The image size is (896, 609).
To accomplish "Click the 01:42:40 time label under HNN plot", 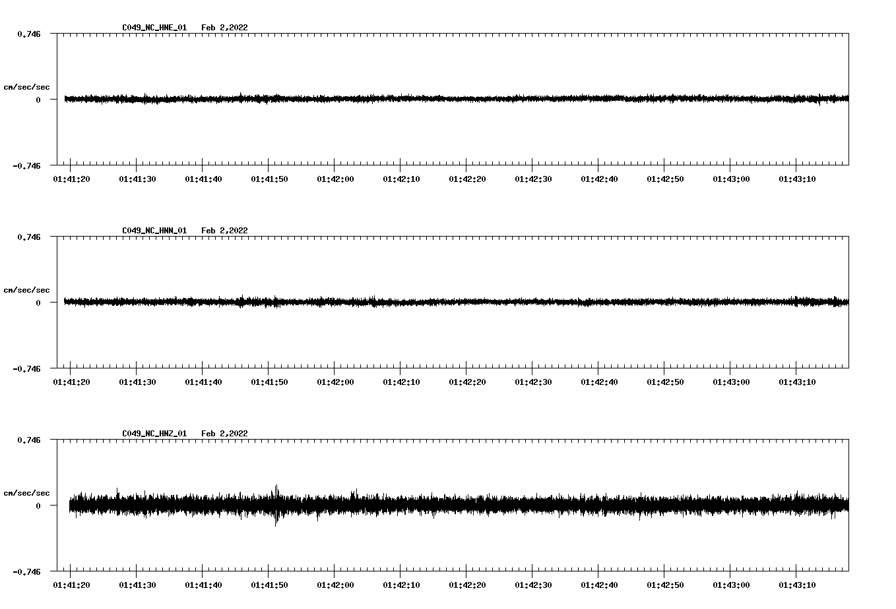I will 599,382.
